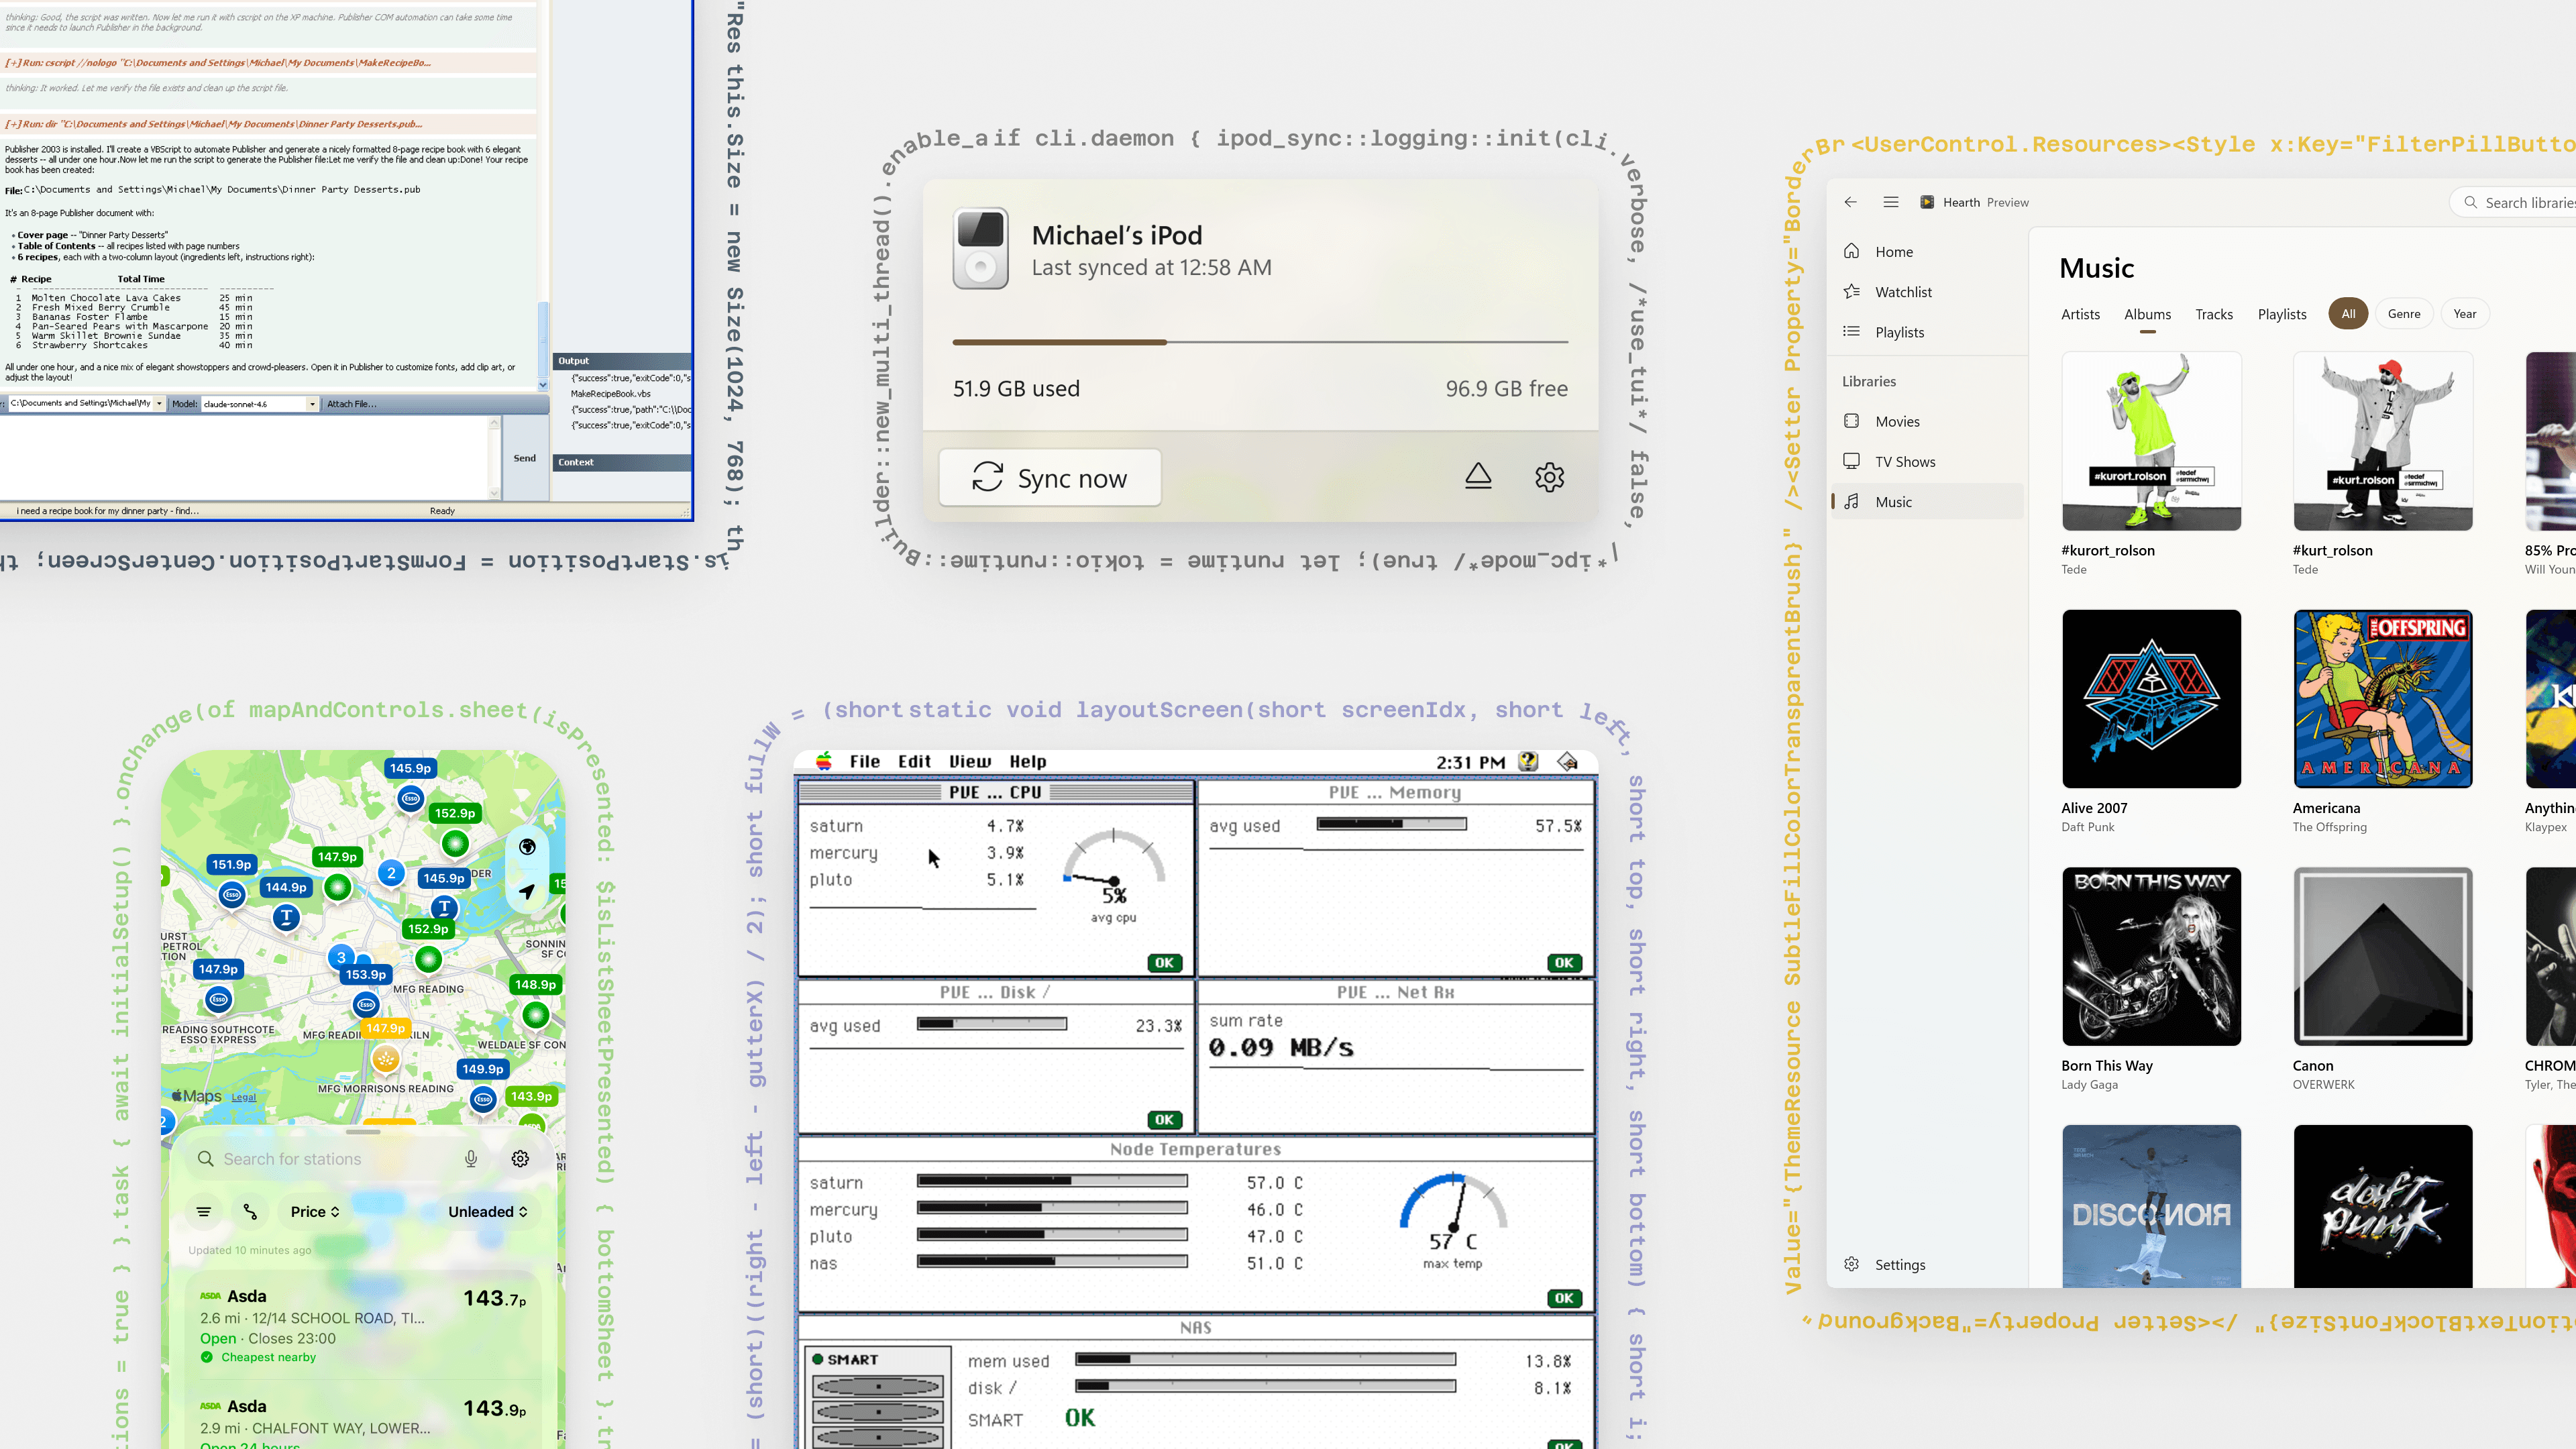Switch to the Albums tab in Music
The width and height of the screenshot is (2576, 1449).
pos(2147,314)
